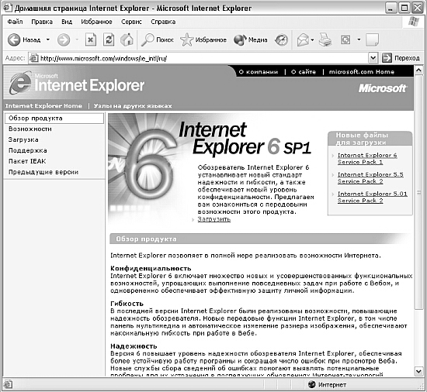Select Возможности in left navigation
Screen dimensions: 427x392
tap(30, 129)
